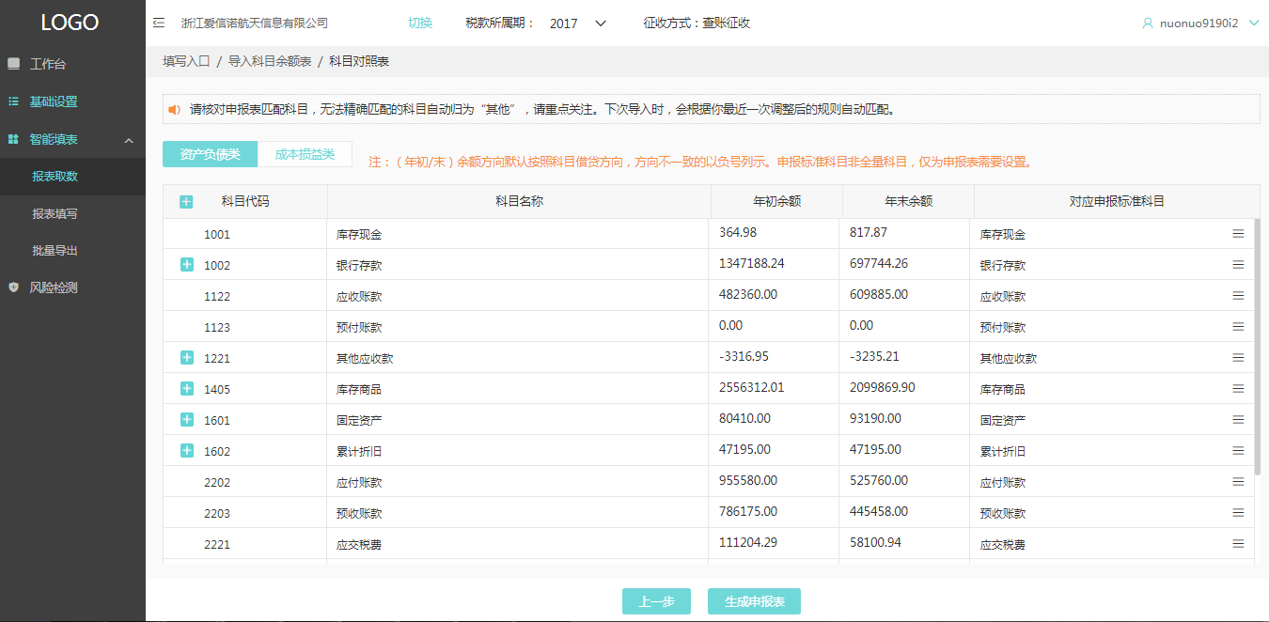Viewport: 1269px width, 622px height.
Task: Open the menu icon for 应交税费 row
Action: (x=1238, y=544)
